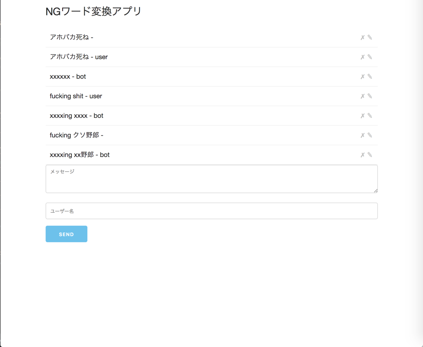Edit the fucking クソ野郎 entry

click(x=369, y=135)
